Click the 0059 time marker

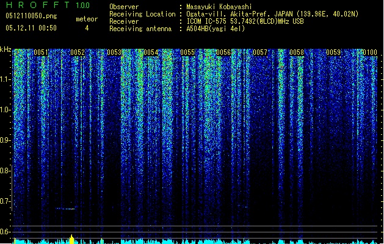(333, 52)
